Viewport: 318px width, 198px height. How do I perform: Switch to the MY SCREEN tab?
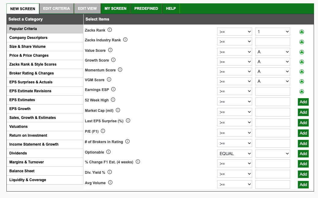(x=115, y=9)
